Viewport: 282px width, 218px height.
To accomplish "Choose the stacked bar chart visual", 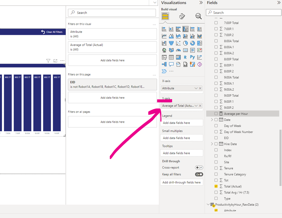I will click(x=164, y=29).
